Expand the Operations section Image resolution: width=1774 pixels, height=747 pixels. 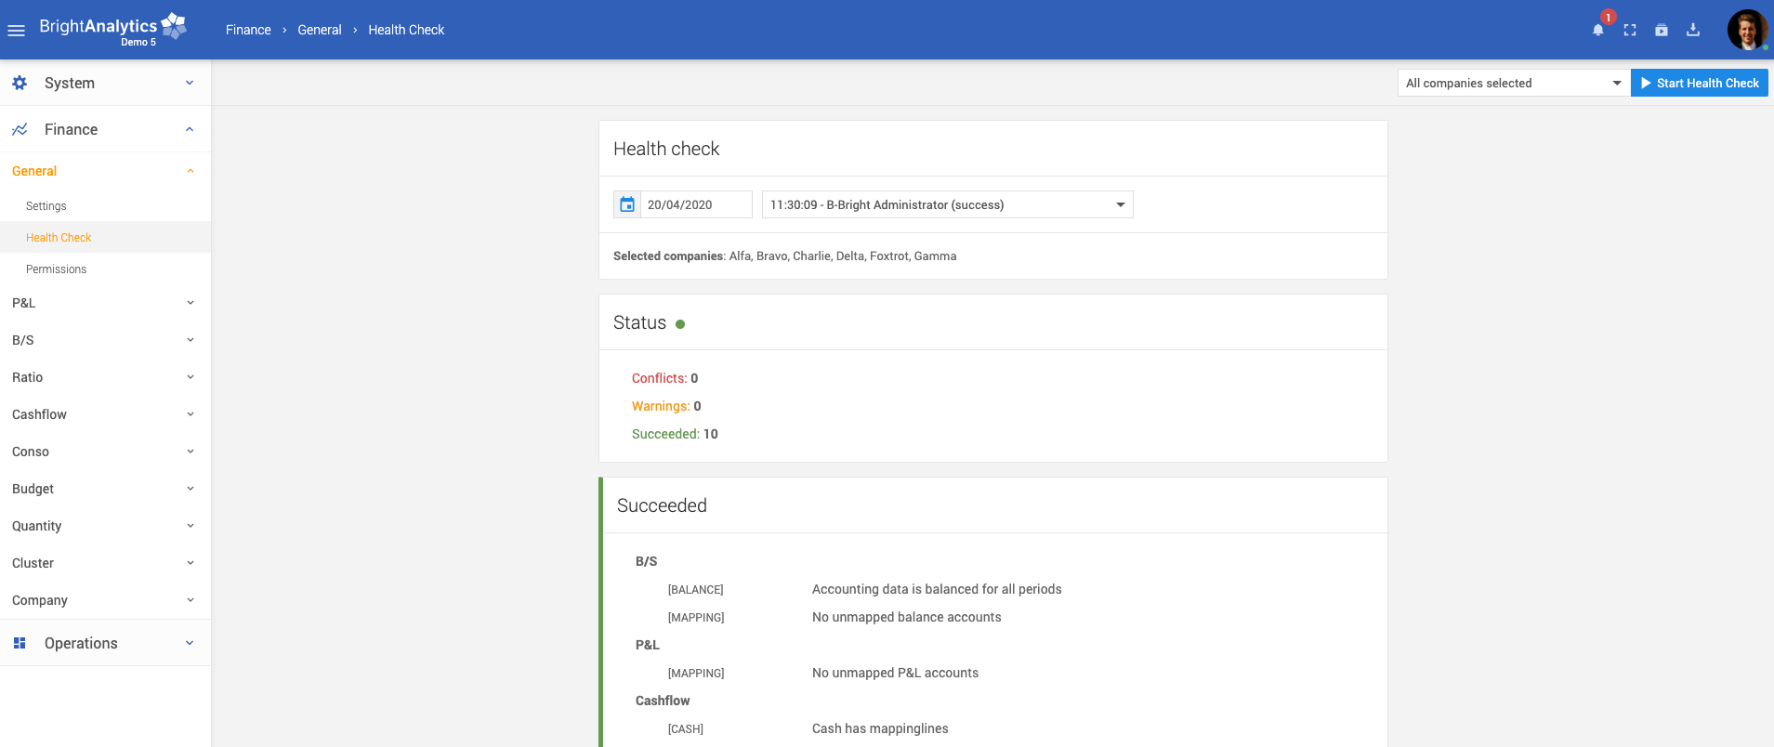pyautogui.click(x=105, y=643)
